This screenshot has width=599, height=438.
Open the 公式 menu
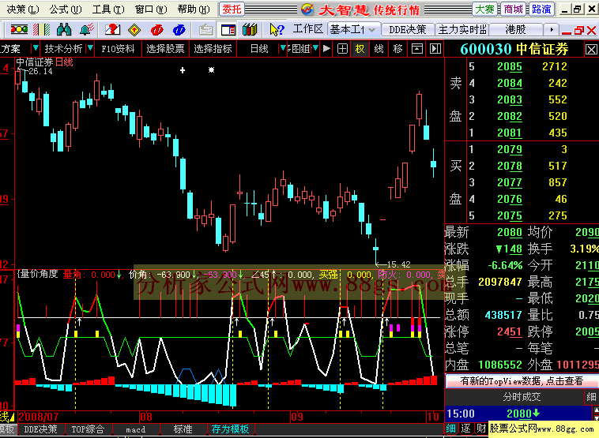(x=66, y=9)
